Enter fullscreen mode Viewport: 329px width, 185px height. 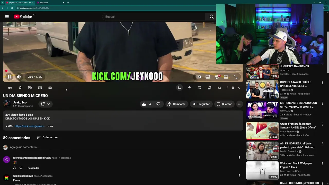click(x=235, y=77)
